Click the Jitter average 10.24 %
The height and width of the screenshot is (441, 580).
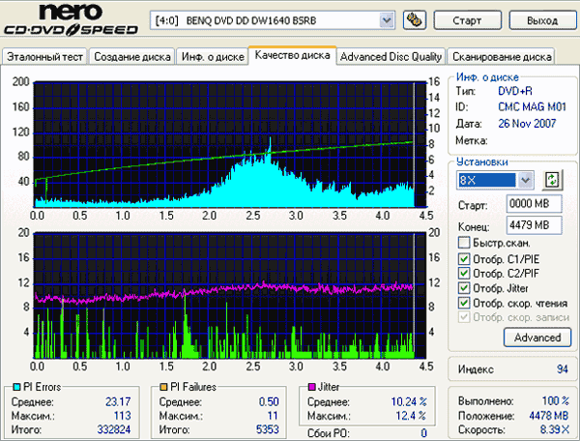[409, 401]
